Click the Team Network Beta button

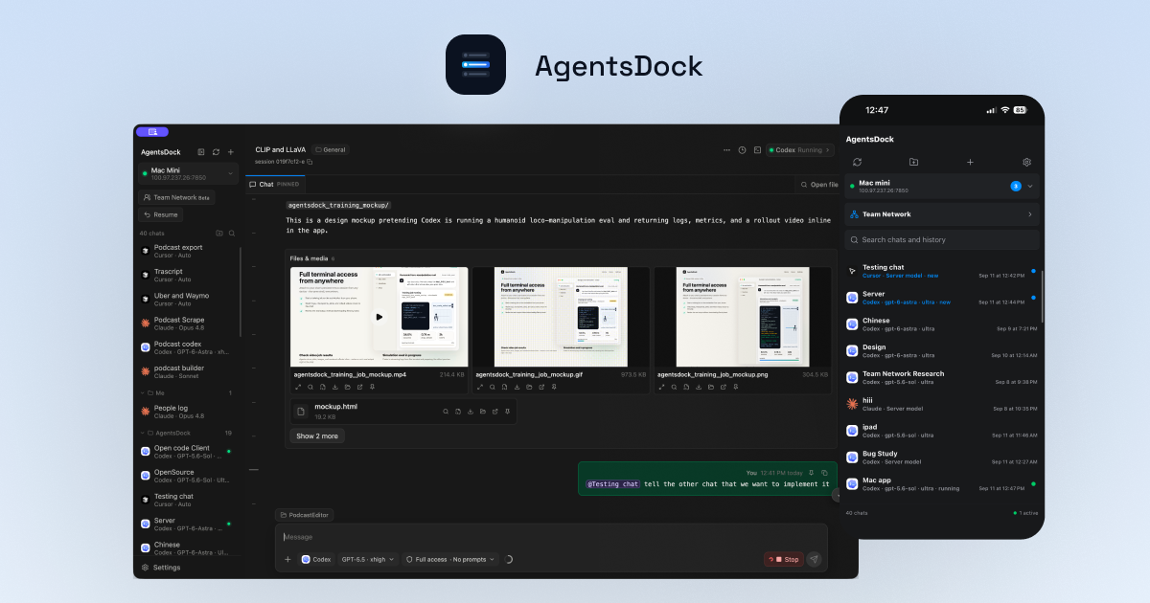(177, 197)
